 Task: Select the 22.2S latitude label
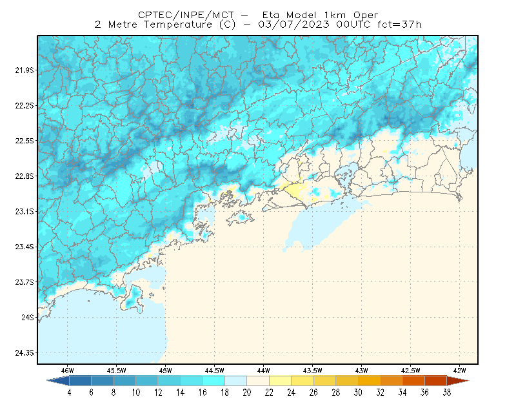coord(25,105)
